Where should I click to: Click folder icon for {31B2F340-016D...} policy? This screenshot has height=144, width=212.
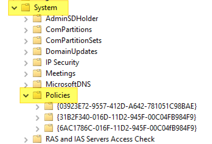[x=49, y=117]
